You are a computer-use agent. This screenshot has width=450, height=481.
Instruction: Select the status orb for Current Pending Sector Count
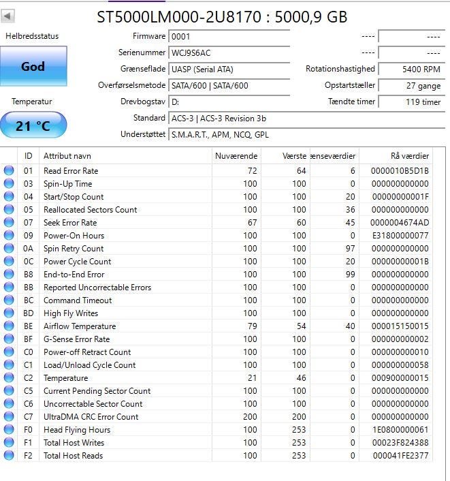(9, 390)
